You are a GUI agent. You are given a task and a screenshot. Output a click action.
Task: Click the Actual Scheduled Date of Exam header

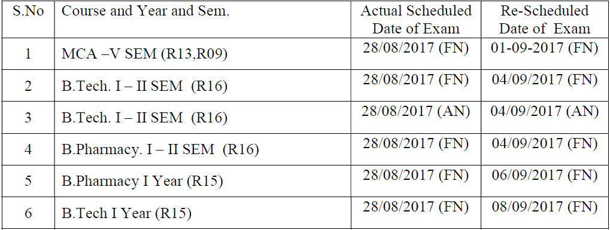tap(416, 20)
